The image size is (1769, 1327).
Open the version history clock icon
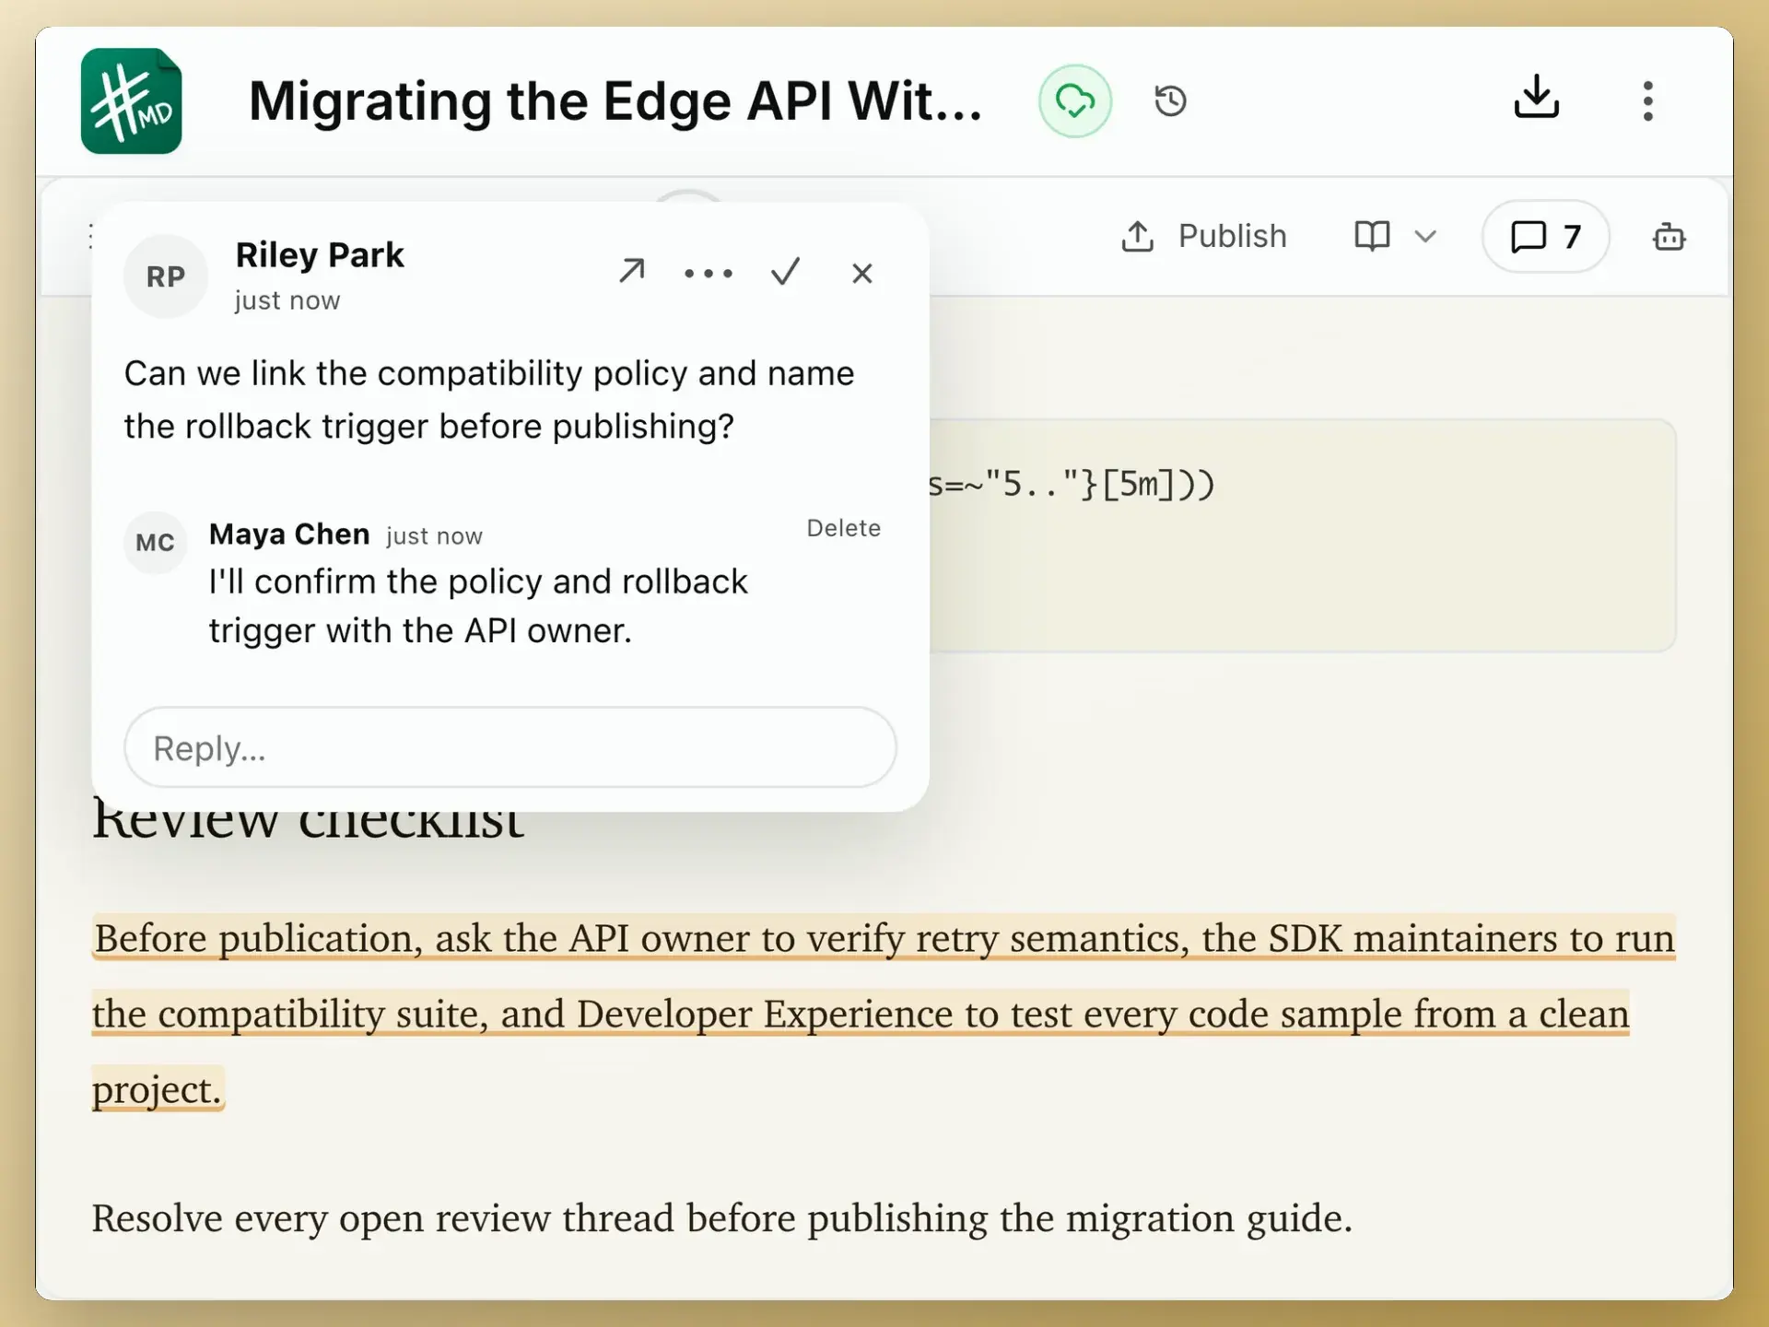(x=1170, y=100)
